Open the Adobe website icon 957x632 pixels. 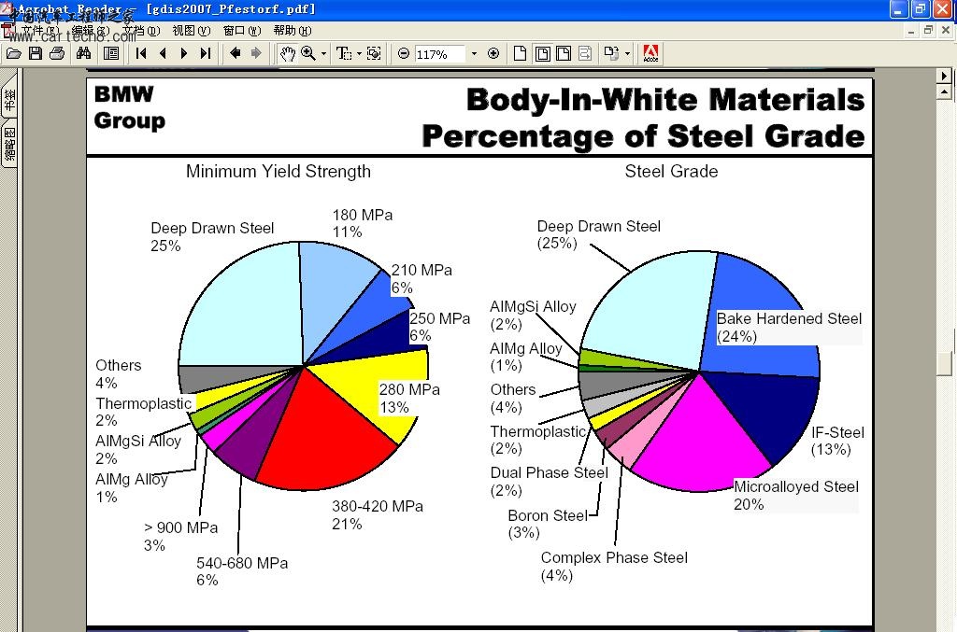click(650, 53)
